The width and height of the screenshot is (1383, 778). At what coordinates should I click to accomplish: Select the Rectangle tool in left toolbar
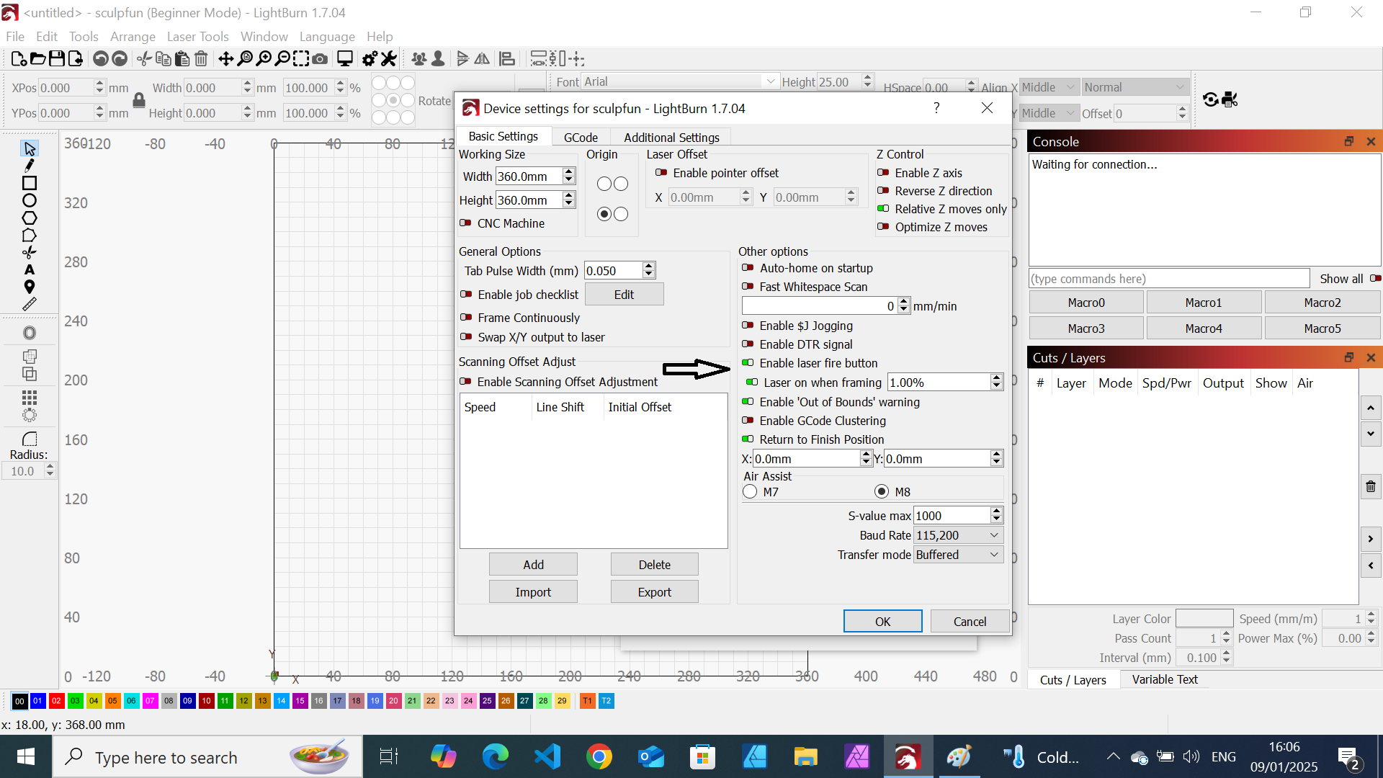pyautogui.click(x=30, y=183)
